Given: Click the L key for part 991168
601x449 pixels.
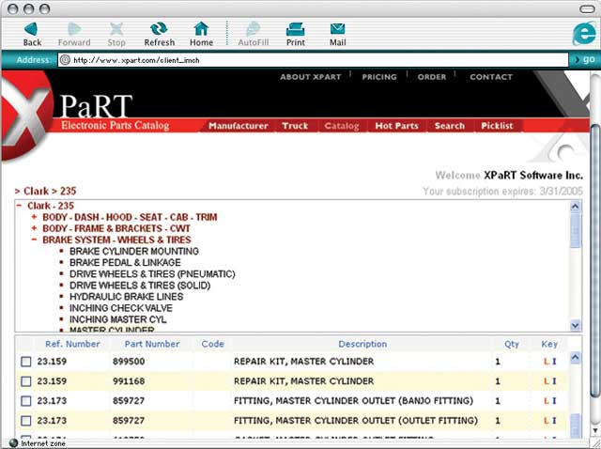Looking at the screenshot, I should pos(547,381).
